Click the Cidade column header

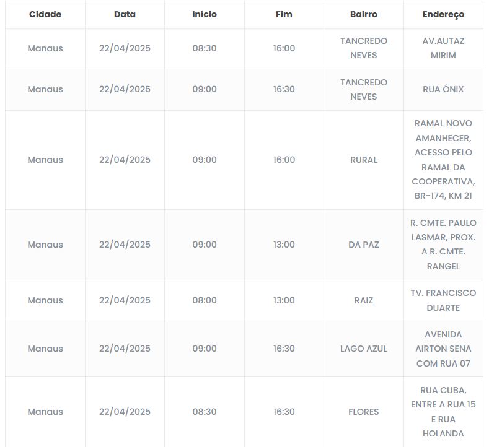pos(45,14)
